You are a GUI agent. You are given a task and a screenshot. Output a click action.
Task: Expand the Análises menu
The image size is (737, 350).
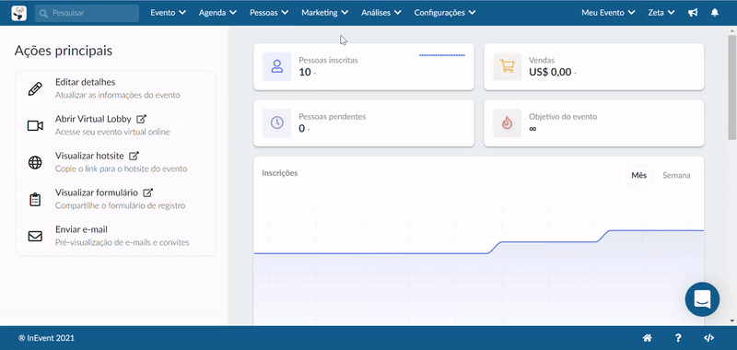pyautogui.click(x=381, y=13)
